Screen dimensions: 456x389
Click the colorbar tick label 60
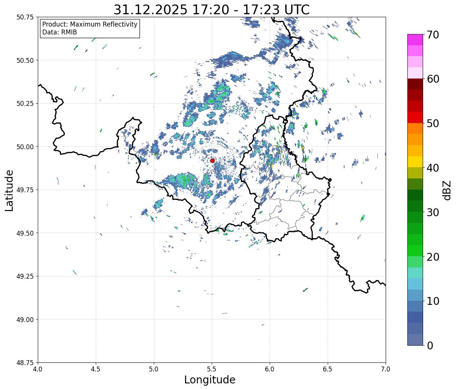tap(433, 79)
